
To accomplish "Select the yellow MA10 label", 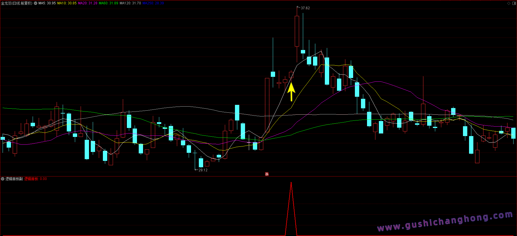I will pos(67,3).
